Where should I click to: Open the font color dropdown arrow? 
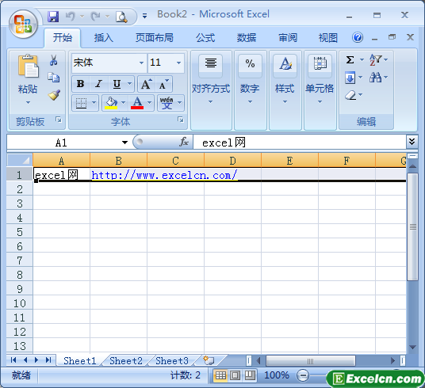[149, 103]
